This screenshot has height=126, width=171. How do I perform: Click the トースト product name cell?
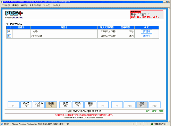coord(64,32)
